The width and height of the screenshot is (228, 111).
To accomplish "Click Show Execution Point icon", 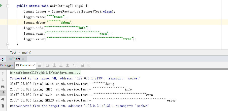I will pos(40,65).
